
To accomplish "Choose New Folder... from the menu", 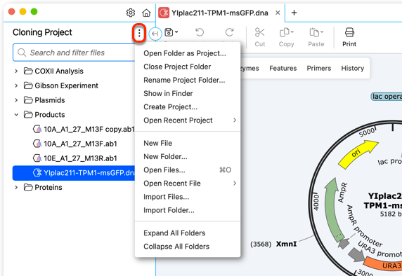I will point(165,156).
